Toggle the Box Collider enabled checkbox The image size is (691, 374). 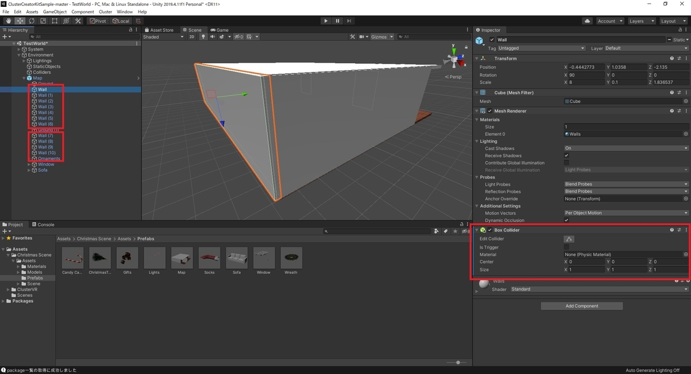490,230
